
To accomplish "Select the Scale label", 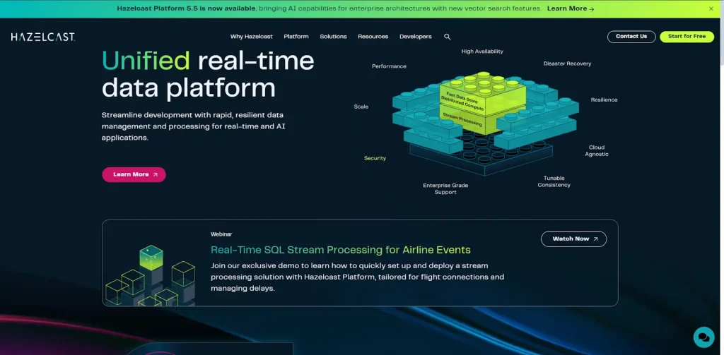I will [361, 107].
